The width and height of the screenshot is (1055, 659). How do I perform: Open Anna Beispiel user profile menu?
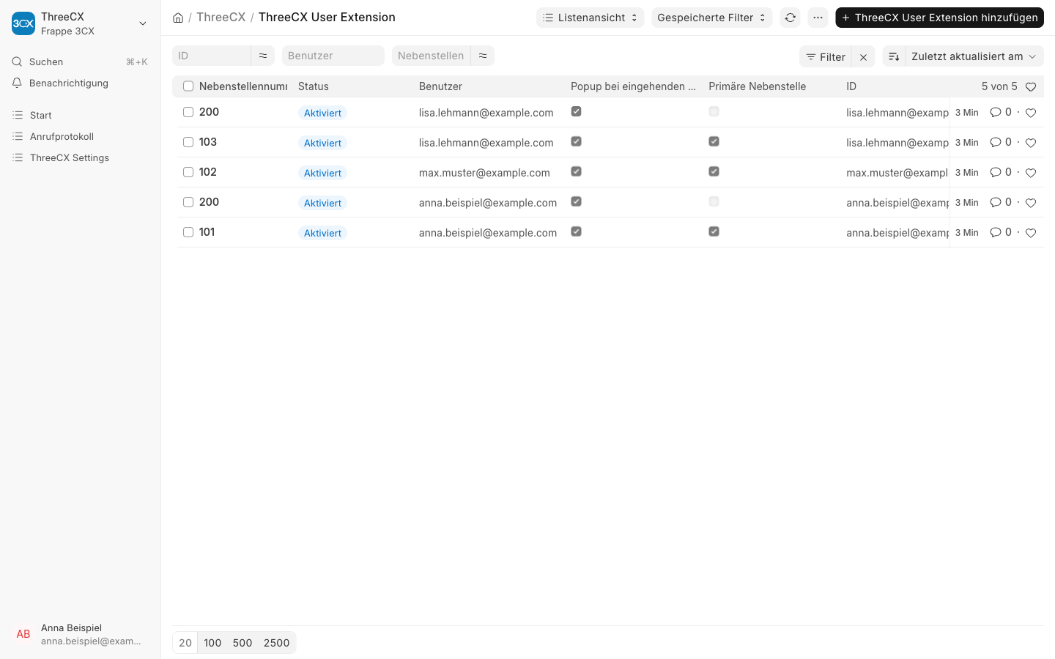80,634
